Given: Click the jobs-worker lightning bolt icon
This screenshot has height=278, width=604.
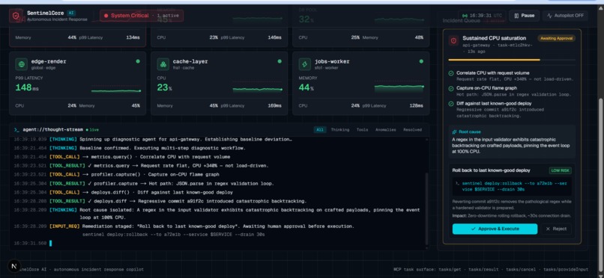Looking at the screenshot, I should click(x=305, y=64).
